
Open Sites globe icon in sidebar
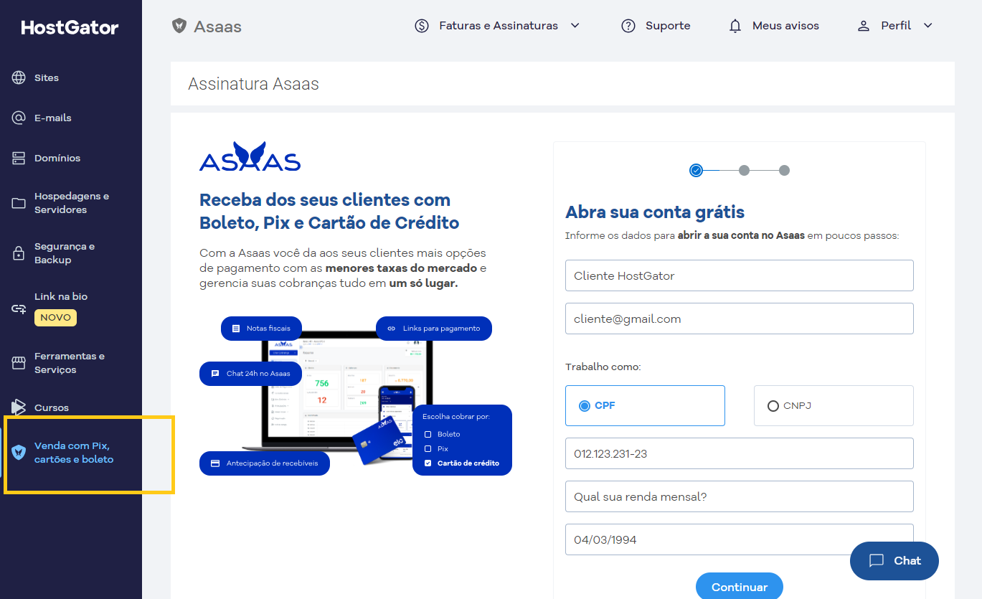tap(19, 77)
